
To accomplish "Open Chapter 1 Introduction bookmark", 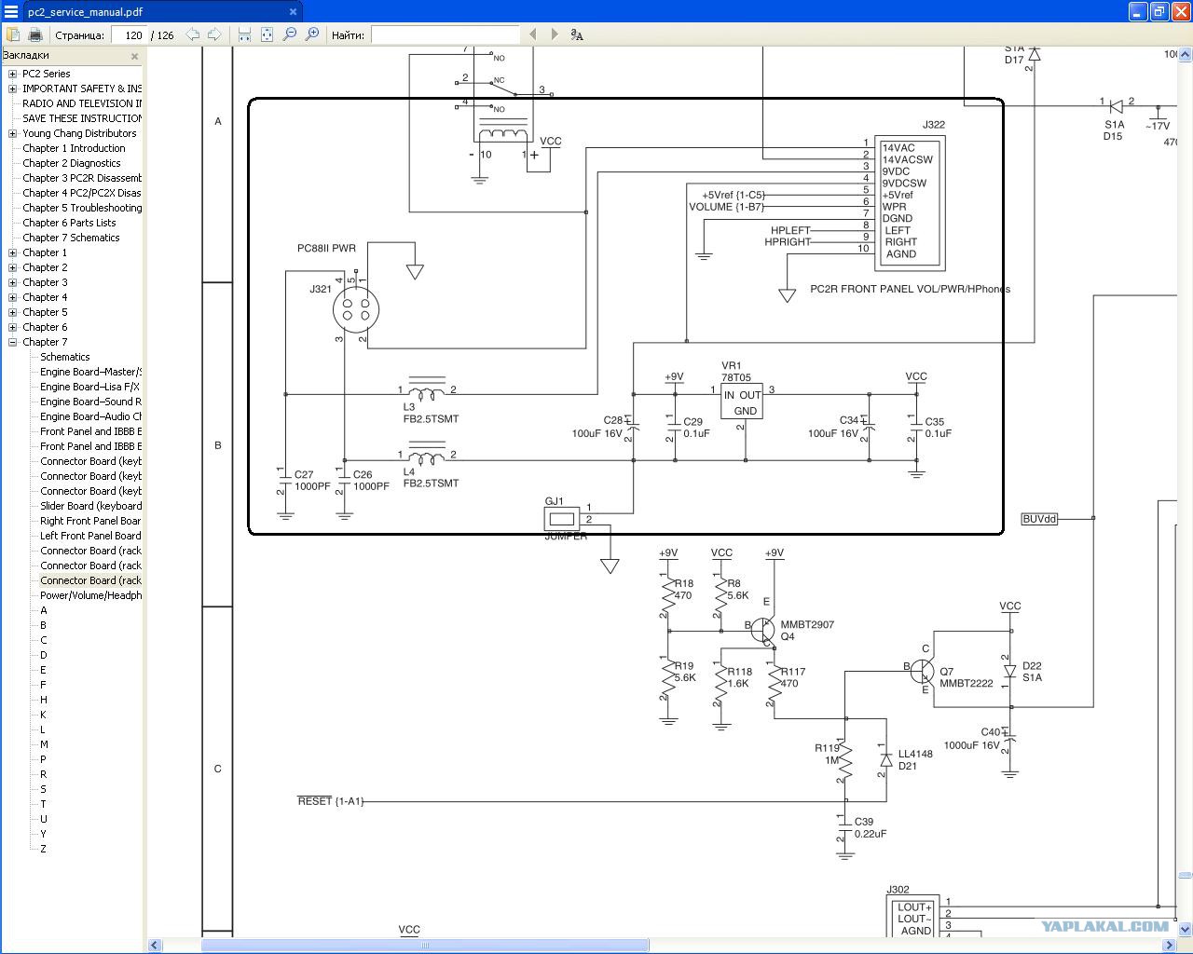I will coord(74,148).
